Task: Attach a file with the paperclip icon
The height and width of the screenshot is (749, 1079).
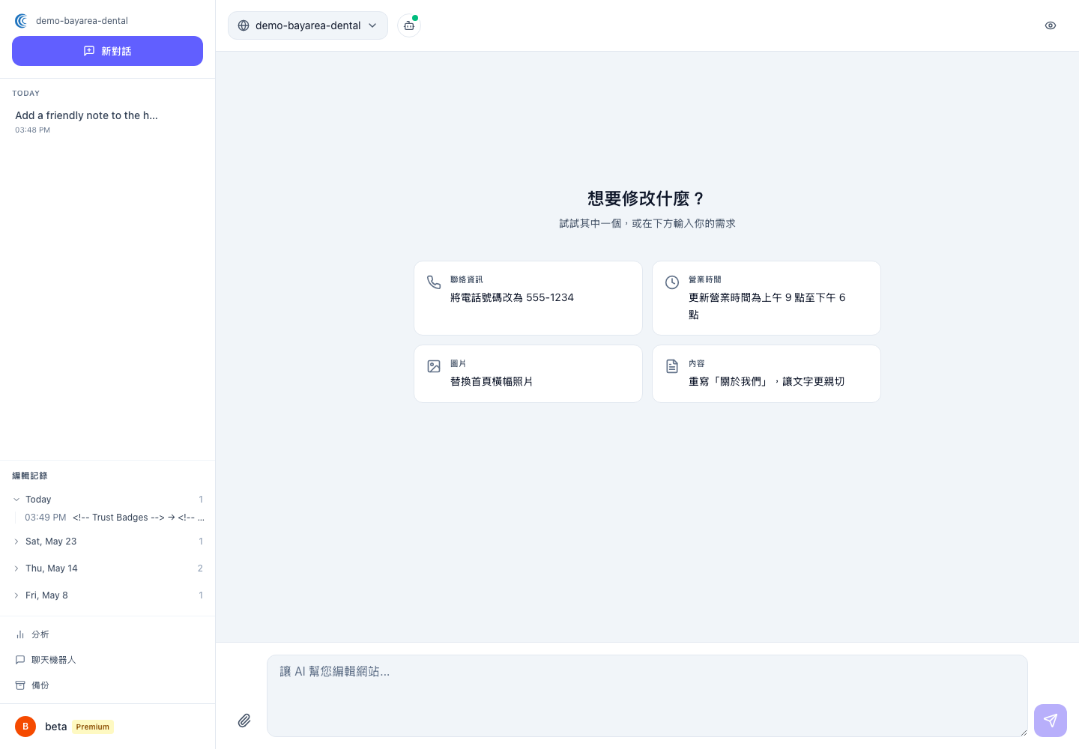Action: 244,721
